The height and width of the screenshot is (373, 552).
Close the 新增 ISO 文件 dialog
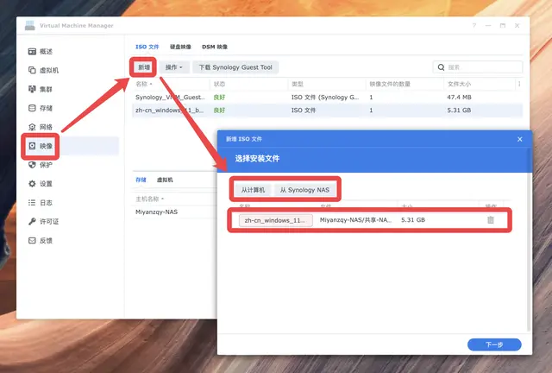pyautogui.click(x=519, y=139)
